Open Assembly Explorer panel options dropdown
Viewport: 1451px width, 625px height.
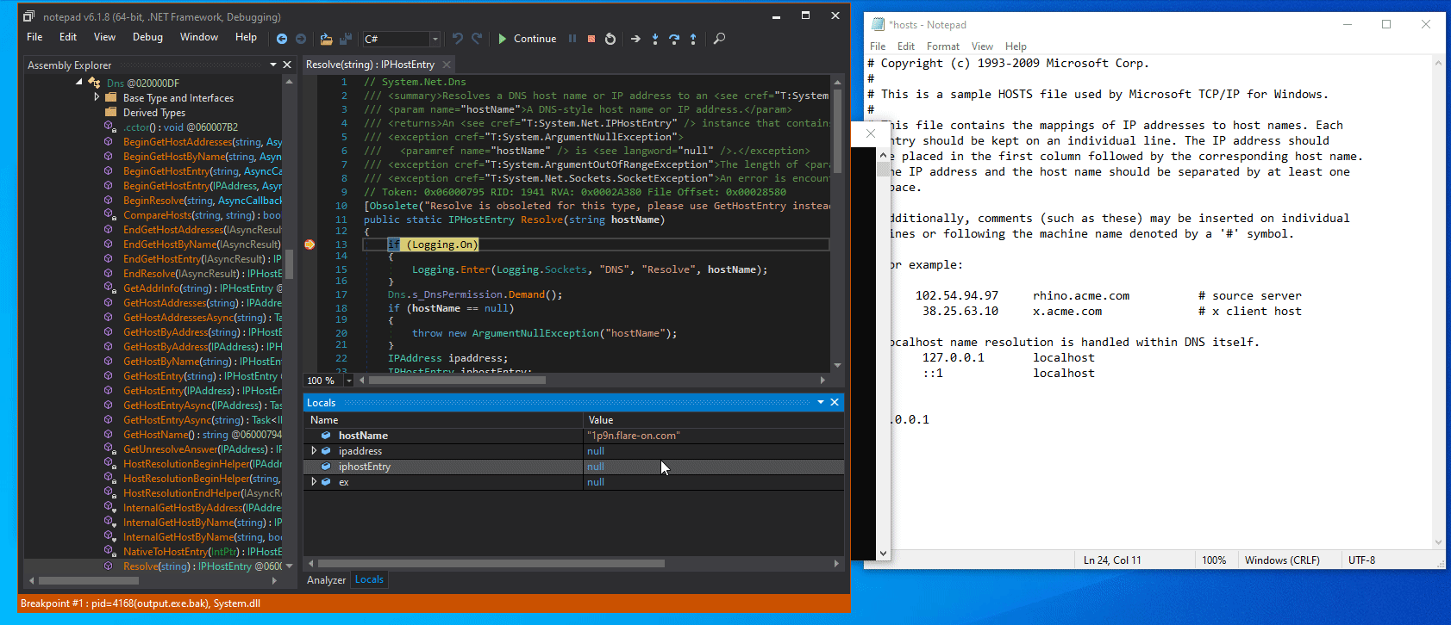(273, 65)
